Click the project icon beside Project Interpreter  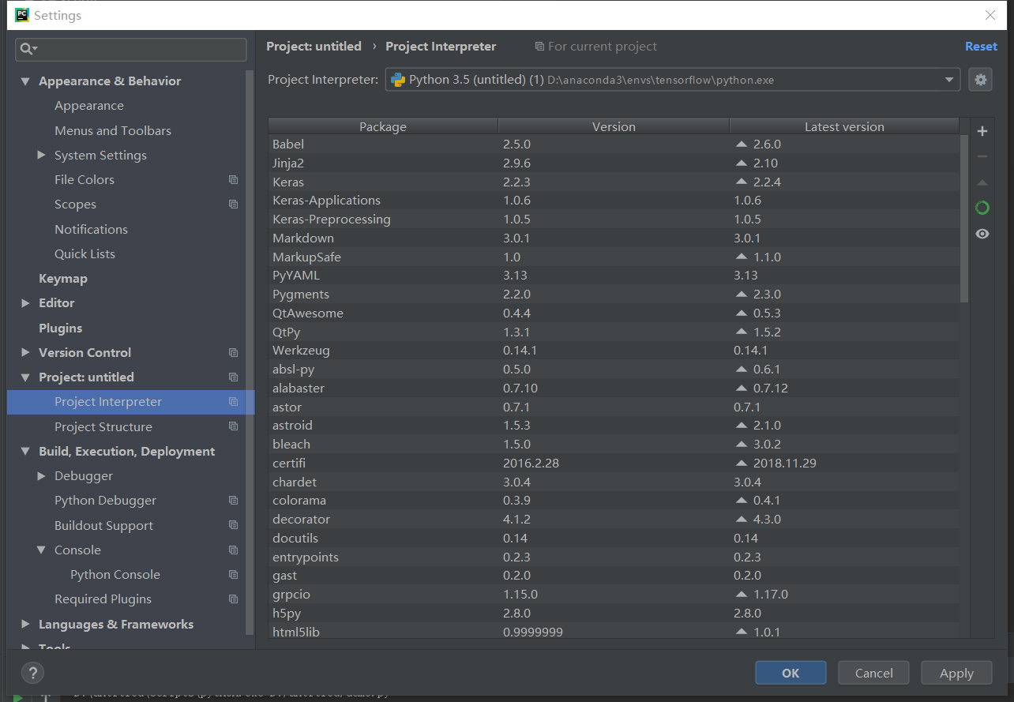click(x=233, y=402)
